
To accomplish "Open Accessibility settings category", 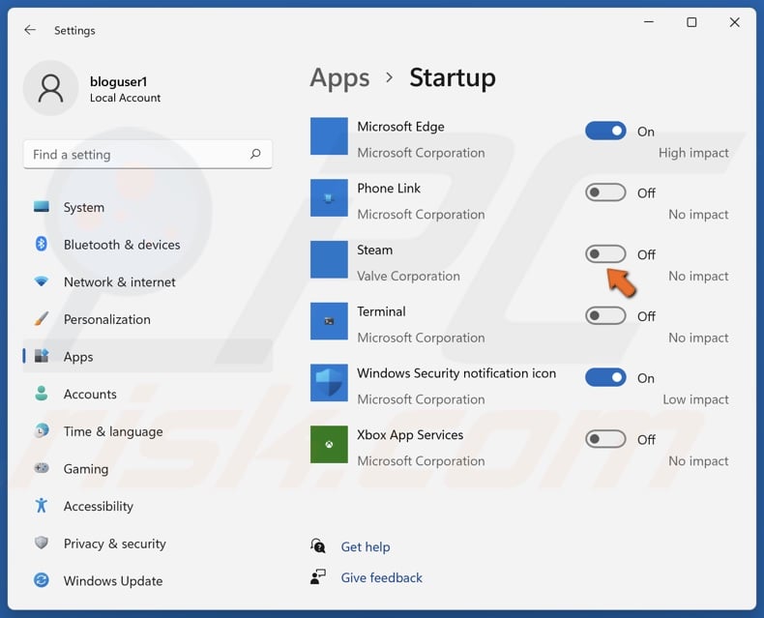I will point(148,506).
